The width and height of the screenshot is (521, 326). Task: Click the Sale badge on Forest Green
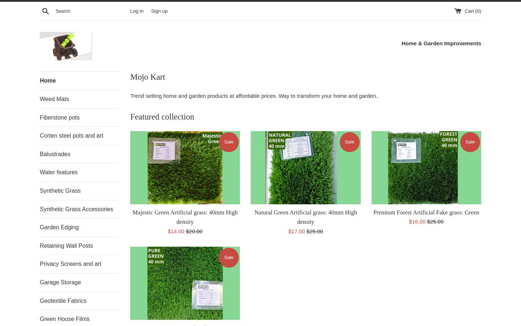click(470, 142)
